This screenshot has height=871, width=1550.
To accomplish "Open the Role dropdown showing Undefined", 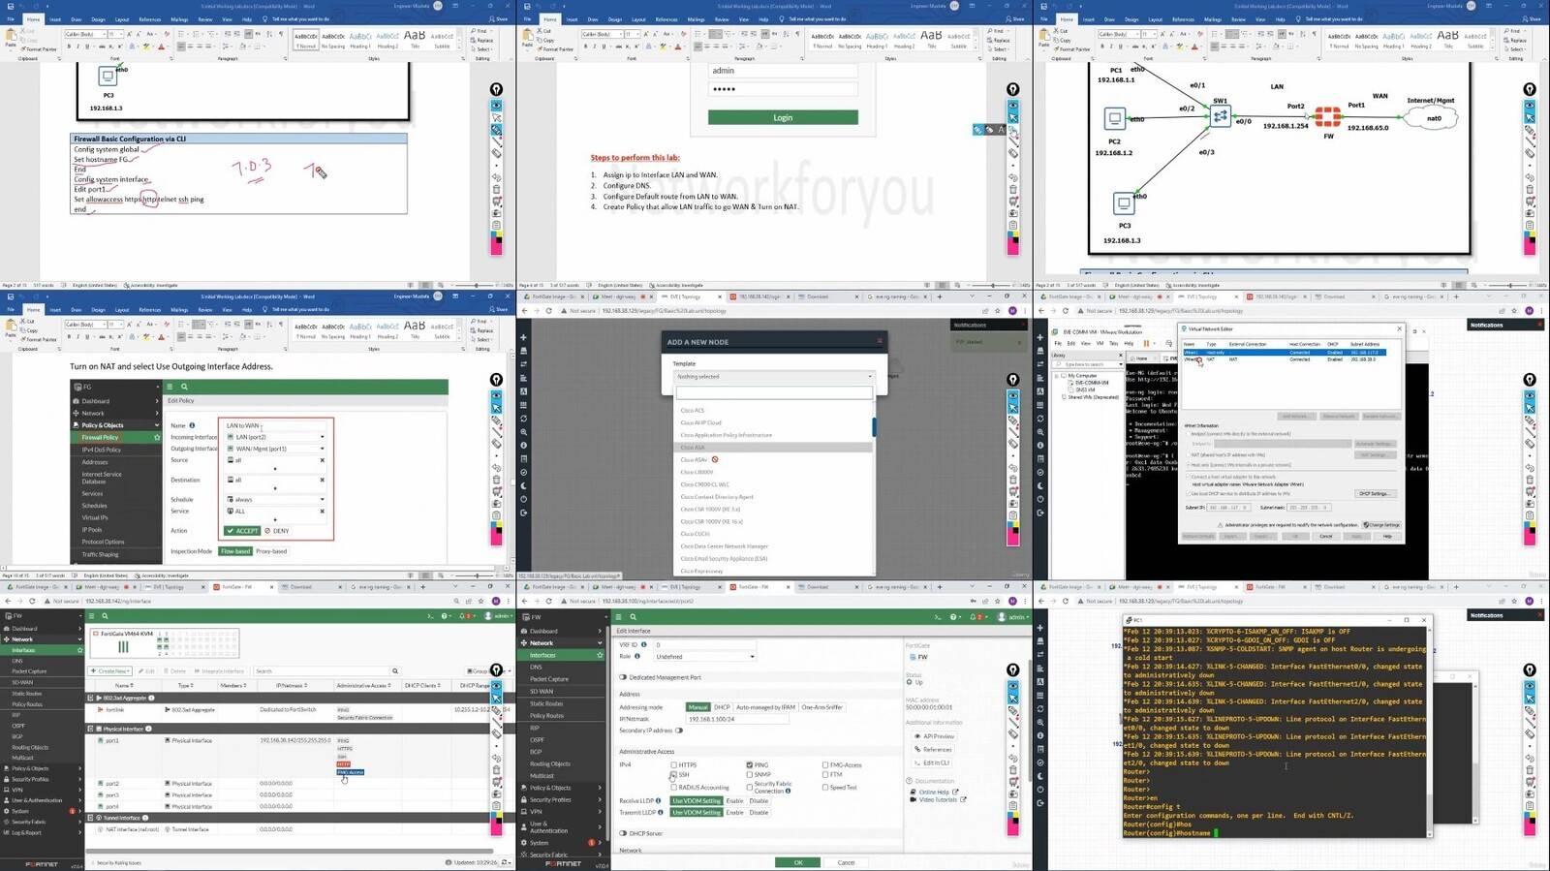I will tap(704, 656).
